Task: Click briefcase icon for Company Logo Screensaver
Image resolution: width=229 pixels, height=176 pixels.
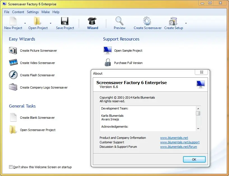Action: (x=13, y=87)
